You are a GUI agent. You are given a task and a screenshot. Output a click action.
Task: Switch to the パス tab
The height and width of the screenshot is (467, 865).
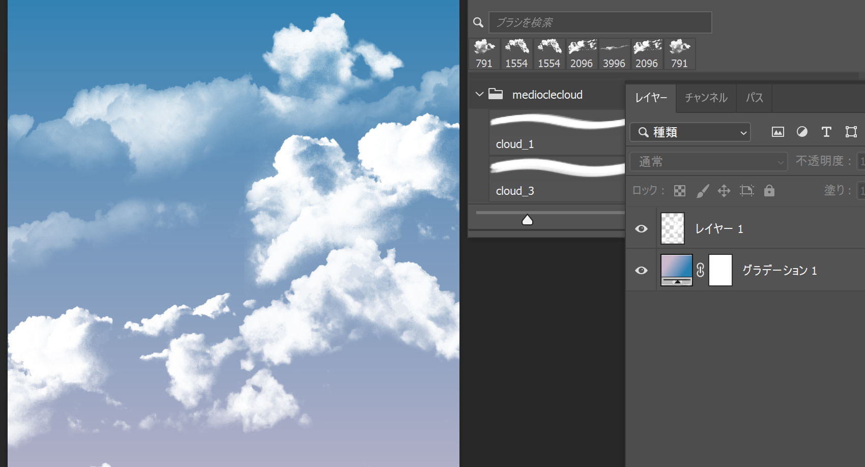(x=754, y=98)
